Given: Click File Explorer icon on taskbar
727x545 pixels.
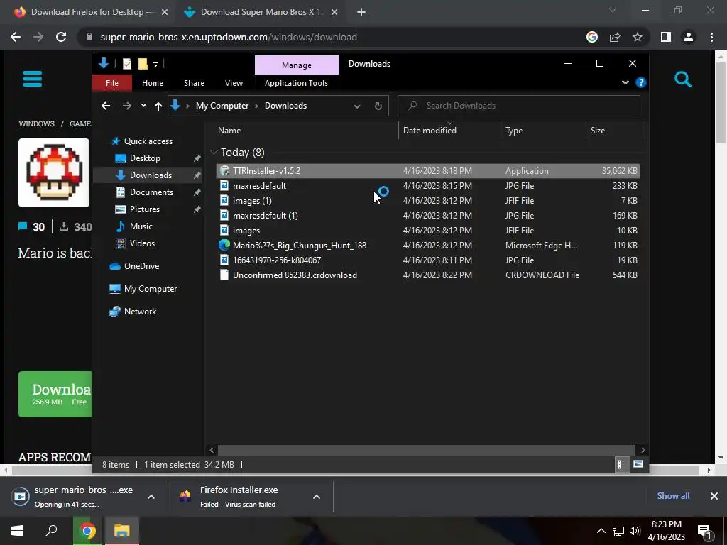Looking at the screenshot, I should tap(122, 531).
